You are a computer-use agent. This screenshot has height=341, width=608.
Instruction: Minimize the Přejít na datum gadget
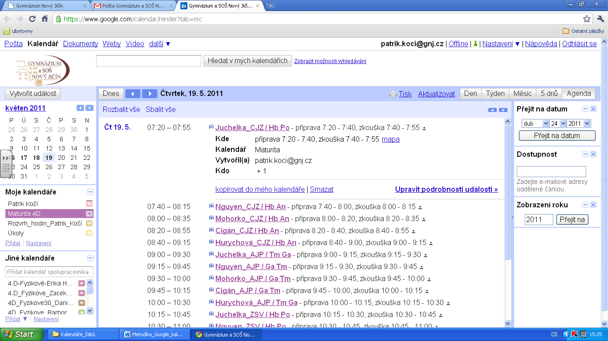click(x=585, y=109)
